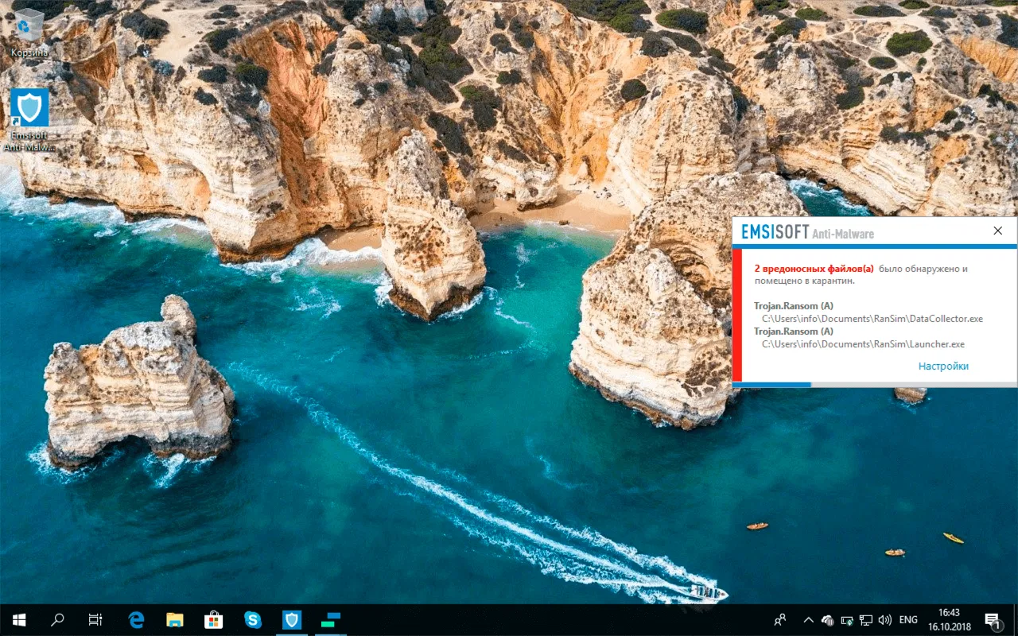Open the Microsoft Store app

coord(214,619)
